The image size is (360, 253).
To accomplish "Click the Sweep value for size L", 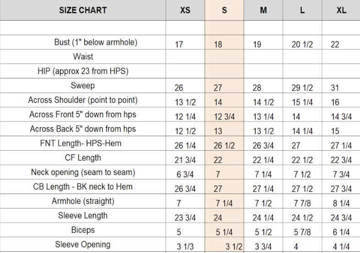I will 302,88.
